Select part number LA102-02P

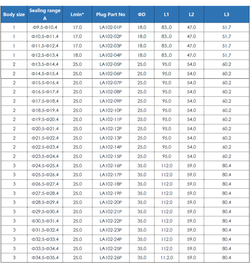click(111, 37)
